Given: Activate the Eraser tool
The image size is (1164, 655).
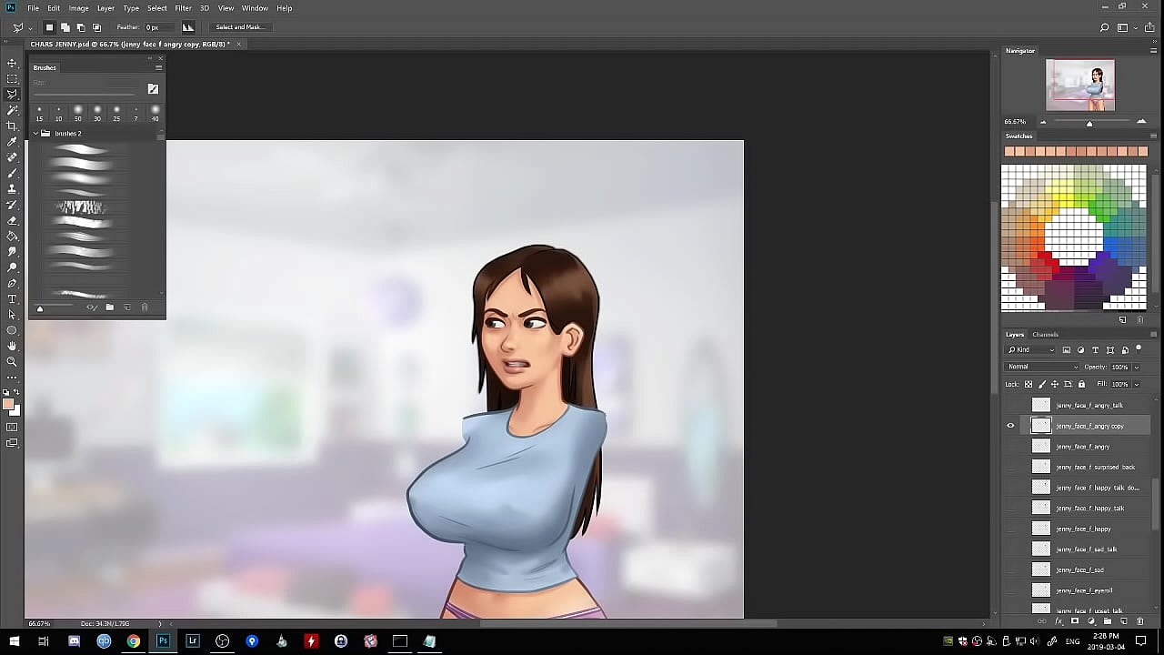Looking at the screenshot, I should (12, 220).
